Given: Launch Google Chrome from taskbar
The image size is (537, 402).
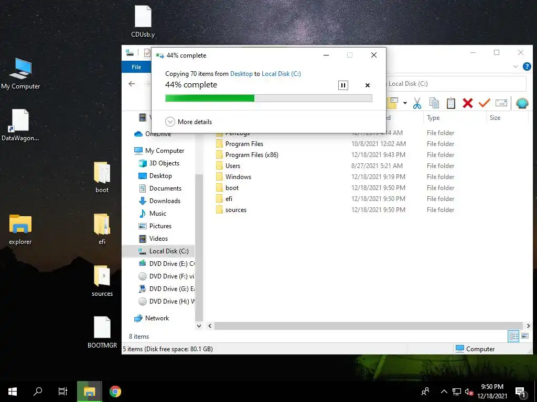Looking at the screenshot, I should pyautogui.click(x=115, y=392).
